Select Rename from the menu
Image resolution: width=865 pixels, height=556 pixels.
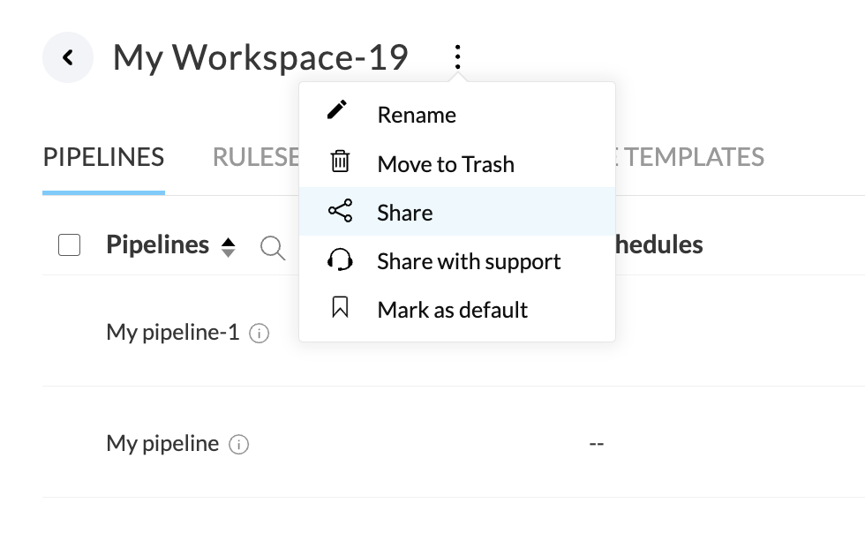[x=417, y=115]
